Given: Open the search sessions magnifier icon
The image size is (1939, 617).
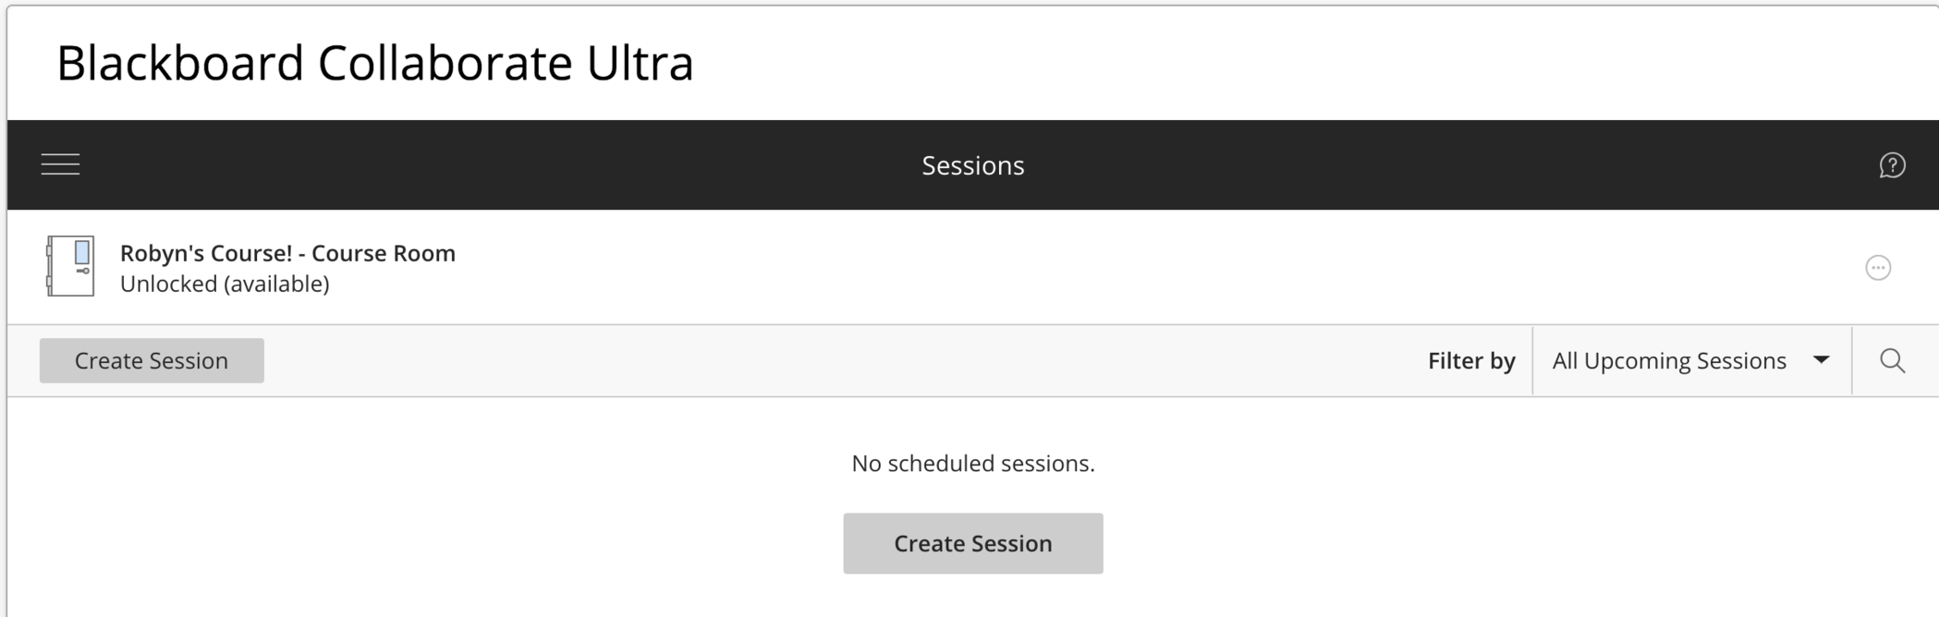Looking at the screenshot, I should click(1892, 360).
